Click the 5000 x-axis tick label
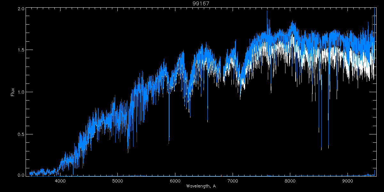Image resolution: width=384 pixels, height=192 pixels. [117, 180]
